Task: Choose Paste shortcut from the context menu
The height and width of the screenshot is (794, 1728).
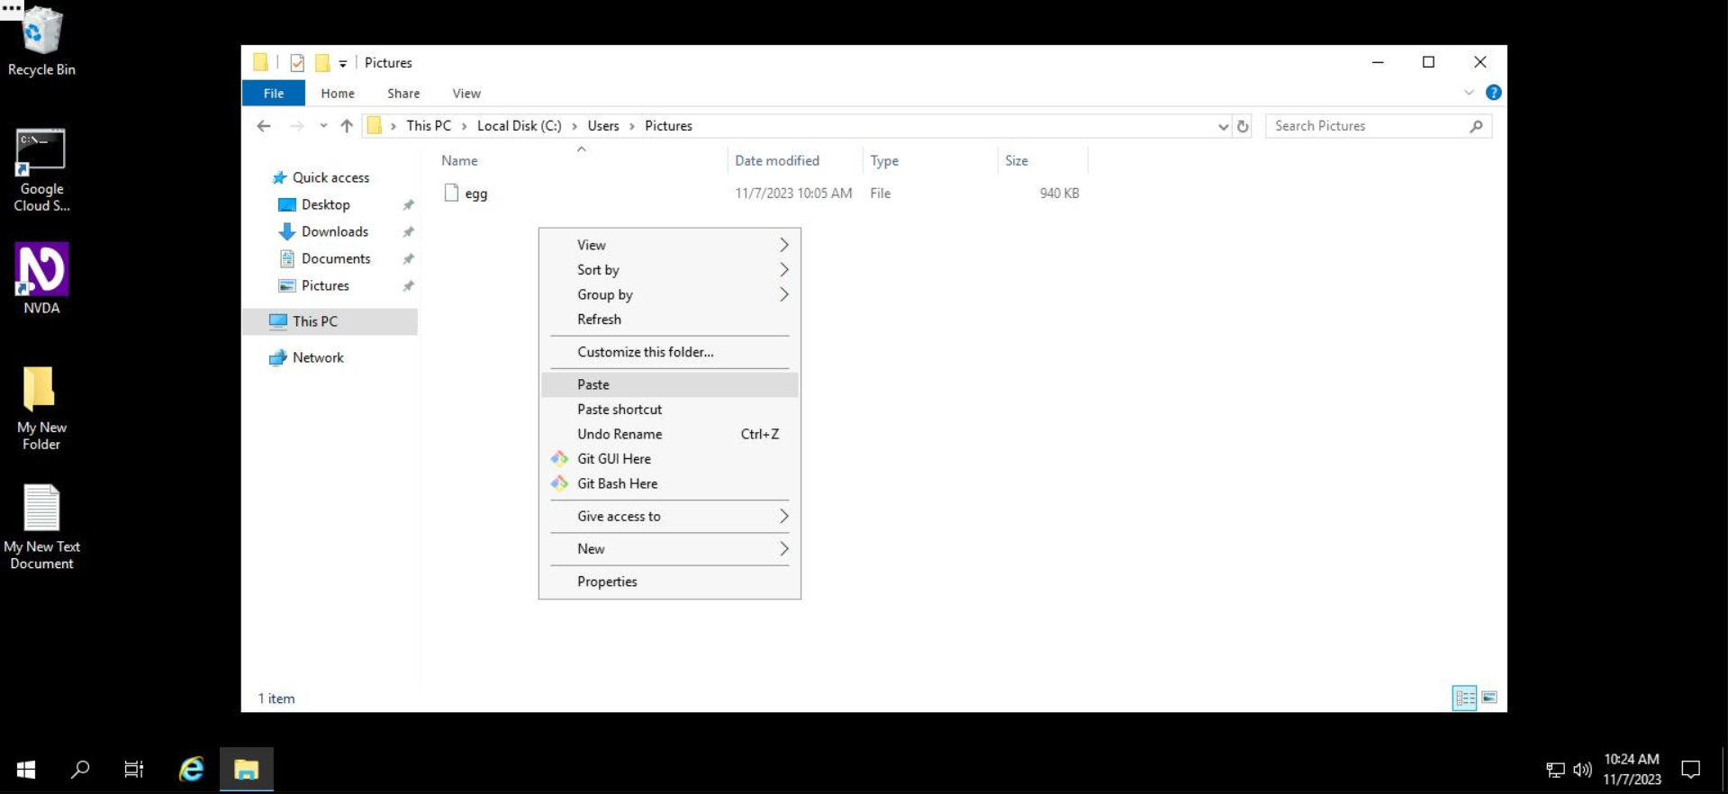Action: (670, 410)
